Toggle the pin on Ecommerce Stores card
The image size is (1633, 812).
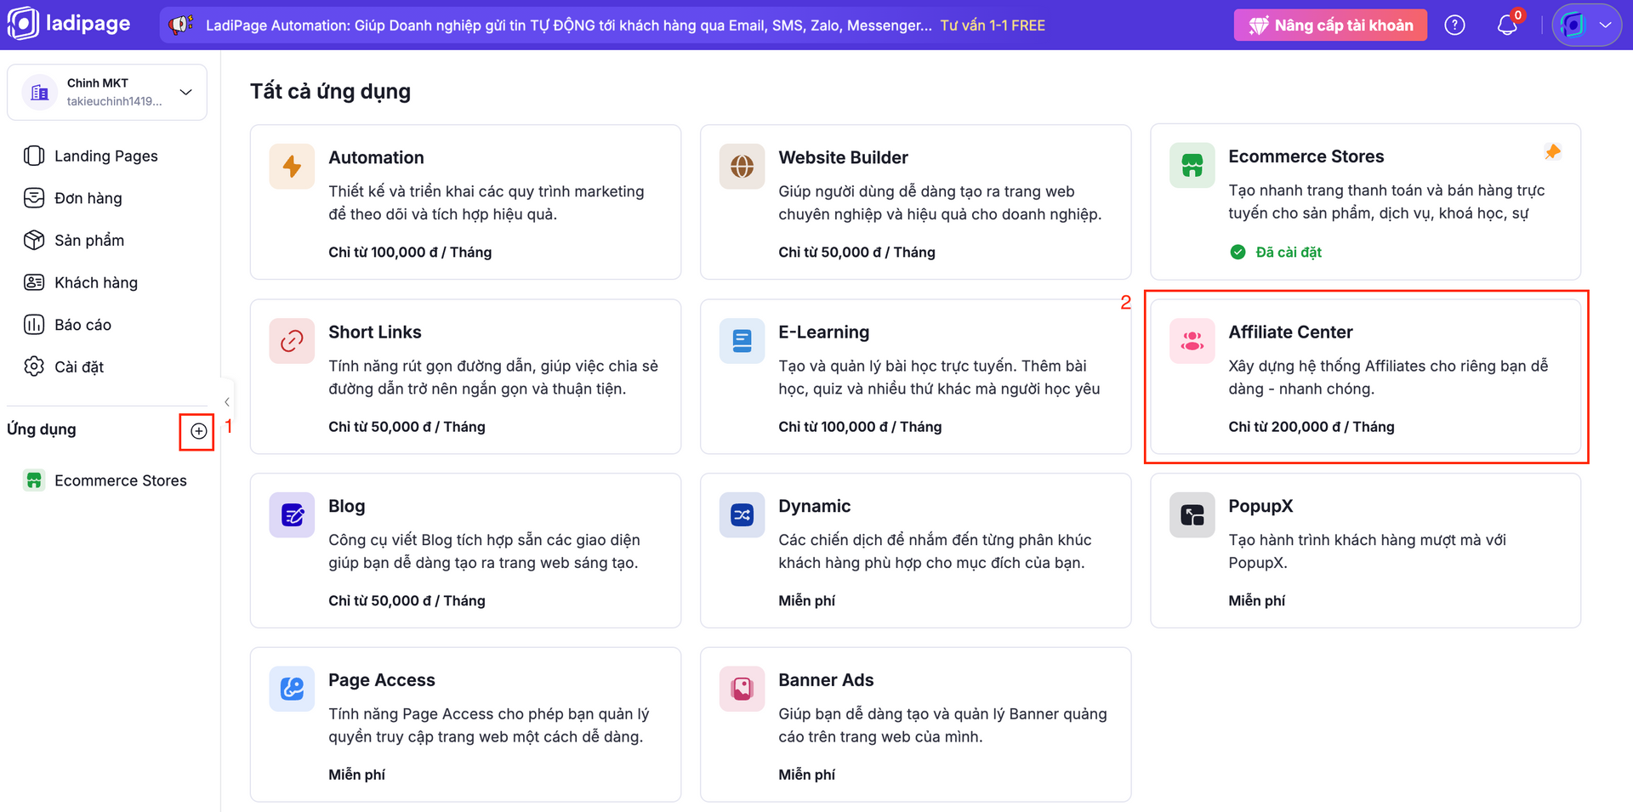[x=1553, y=152]
